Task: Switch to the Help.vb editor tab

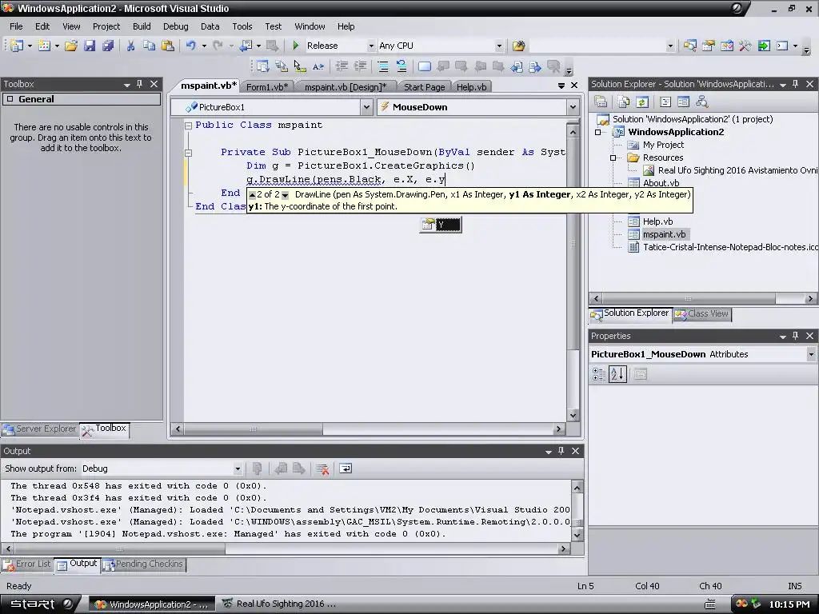Action: 471,87
